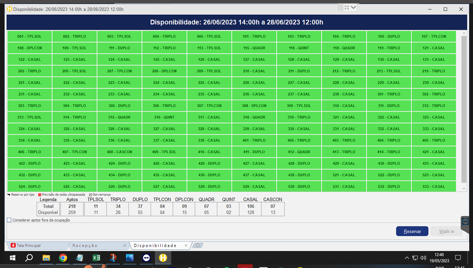Click the new tab plus icon
The image size is (473, 268).
198,246
